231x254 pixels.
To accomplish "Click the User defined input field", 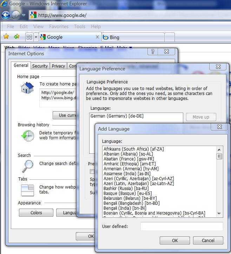I will (182, 226).
